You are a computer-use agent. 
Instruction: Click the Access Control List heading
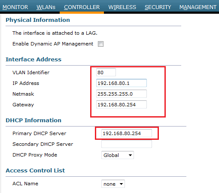[35, 170]
